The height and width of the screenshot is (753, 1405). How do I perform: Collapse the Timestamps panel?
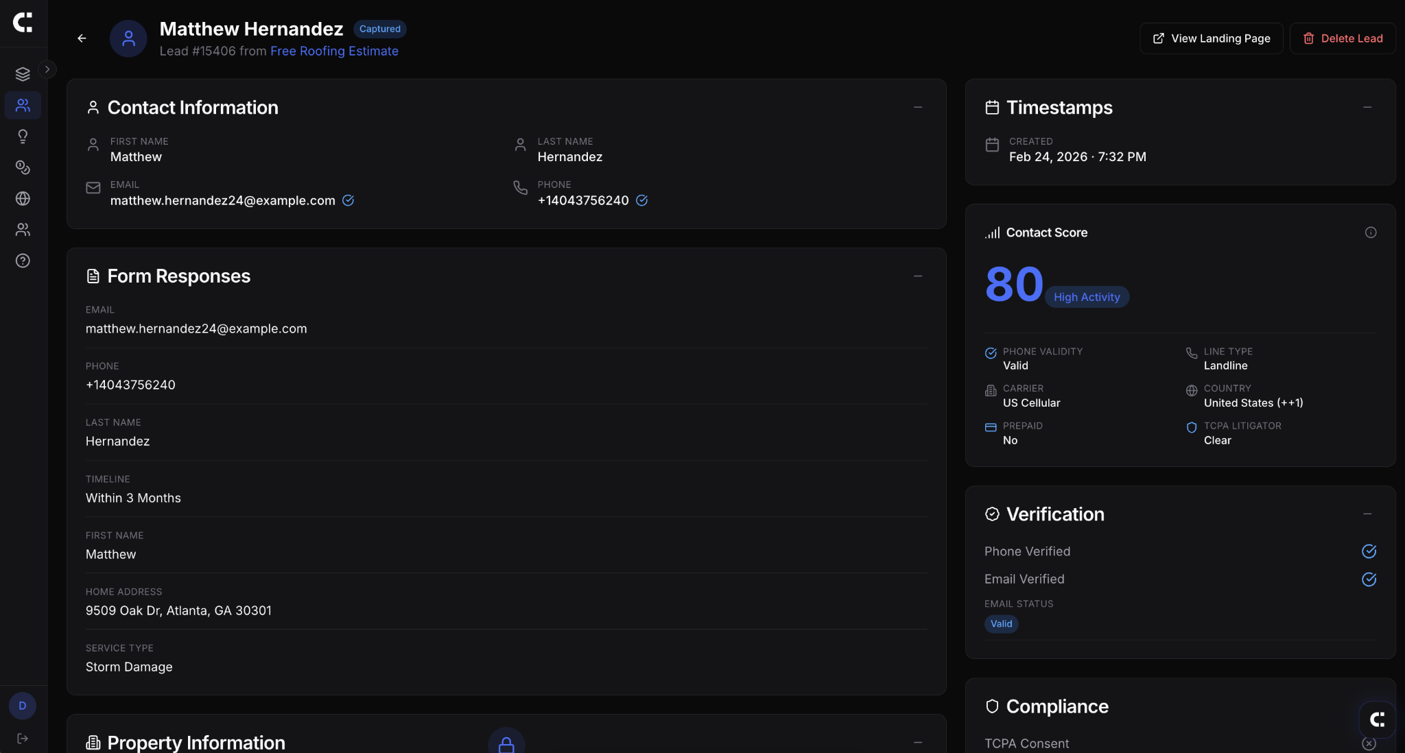coord(1367,107)
